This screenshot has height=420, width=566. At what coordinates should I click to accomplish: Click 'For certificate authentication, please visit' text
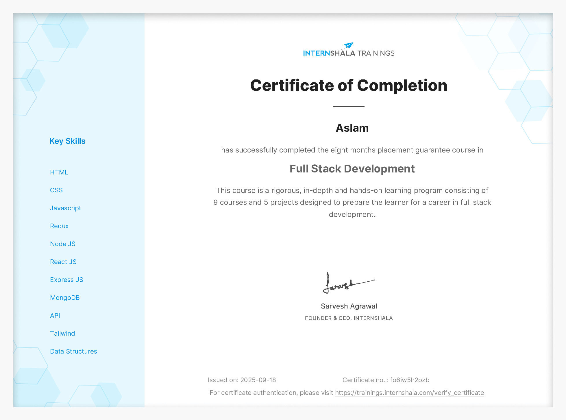[x=271, y=393]
